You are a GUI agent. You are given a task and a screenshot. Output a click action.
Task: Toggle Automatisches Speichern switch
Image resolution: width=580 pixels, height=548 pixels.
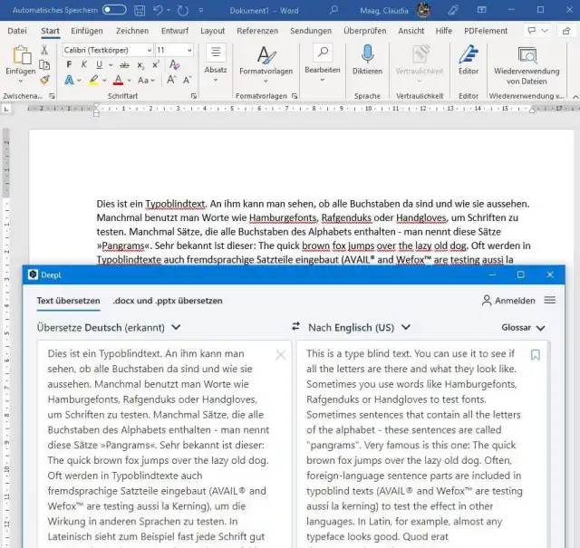(x=114, y=9)
